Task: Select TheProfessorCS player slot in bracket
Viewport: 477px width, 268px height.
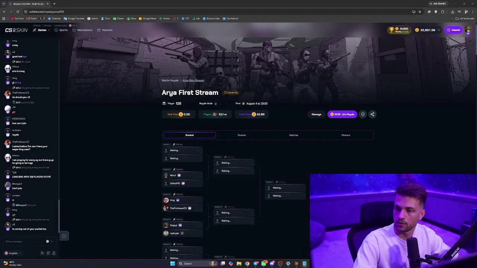Action: [x=183, y=208]
